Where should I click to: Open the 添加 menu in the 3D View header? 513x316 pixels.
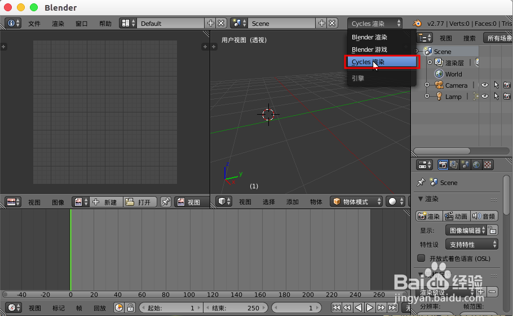pos(292,202)
